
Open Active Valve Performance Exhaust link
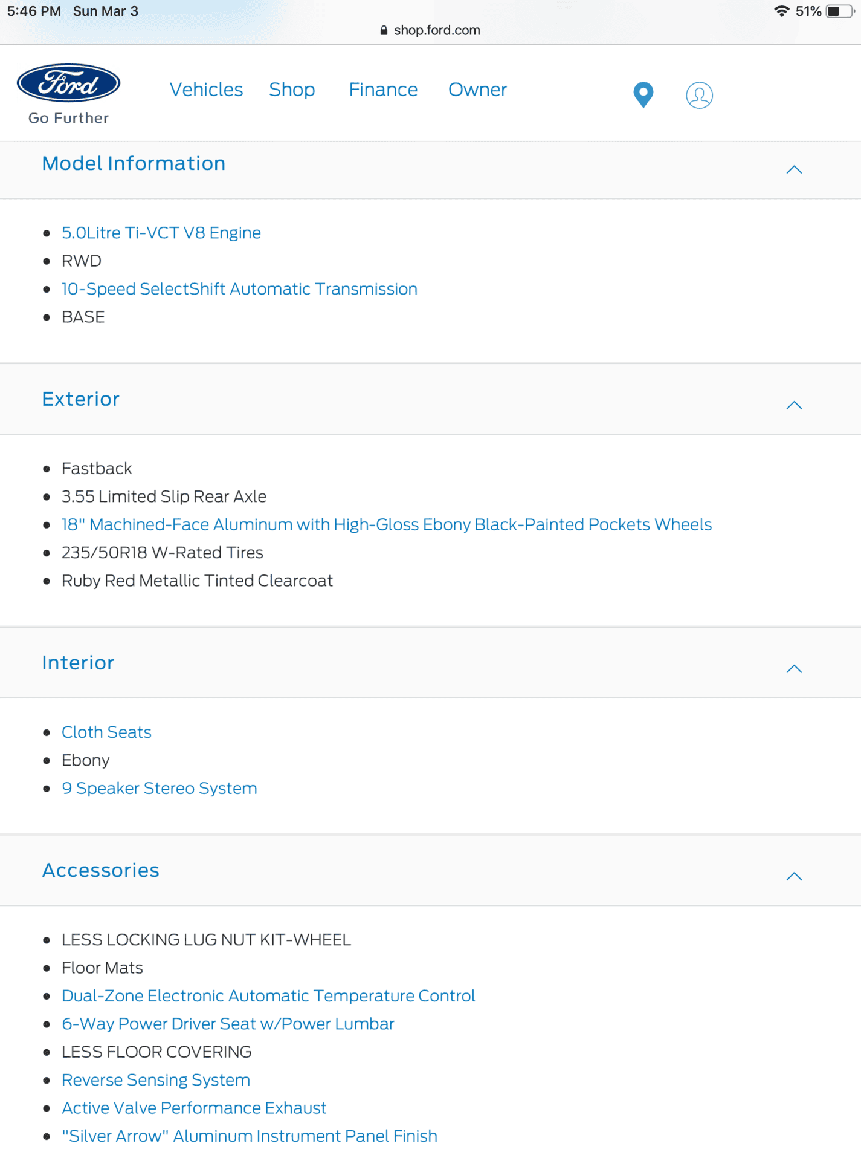click(194, 1108)
